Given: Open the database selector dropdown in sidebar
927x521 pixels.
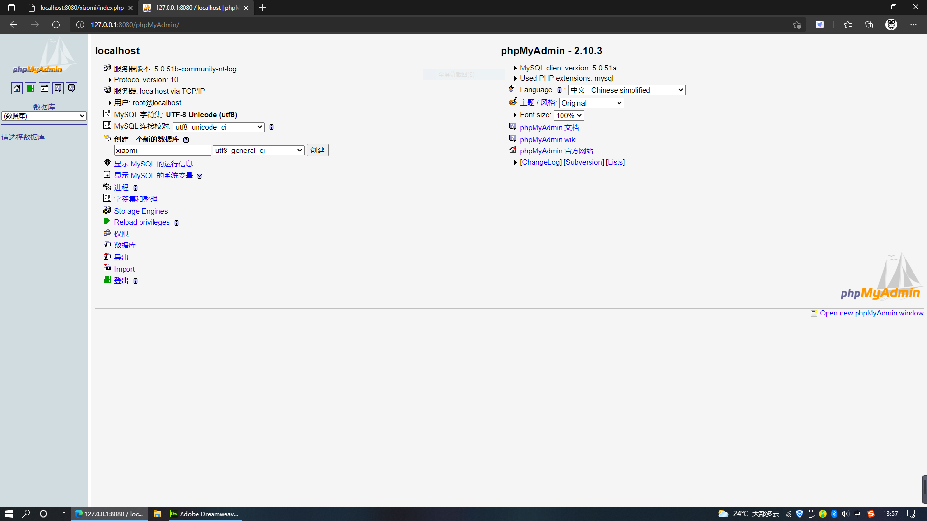Looking at the screenshot, I should pyautogui.click(x=44, y=116).
